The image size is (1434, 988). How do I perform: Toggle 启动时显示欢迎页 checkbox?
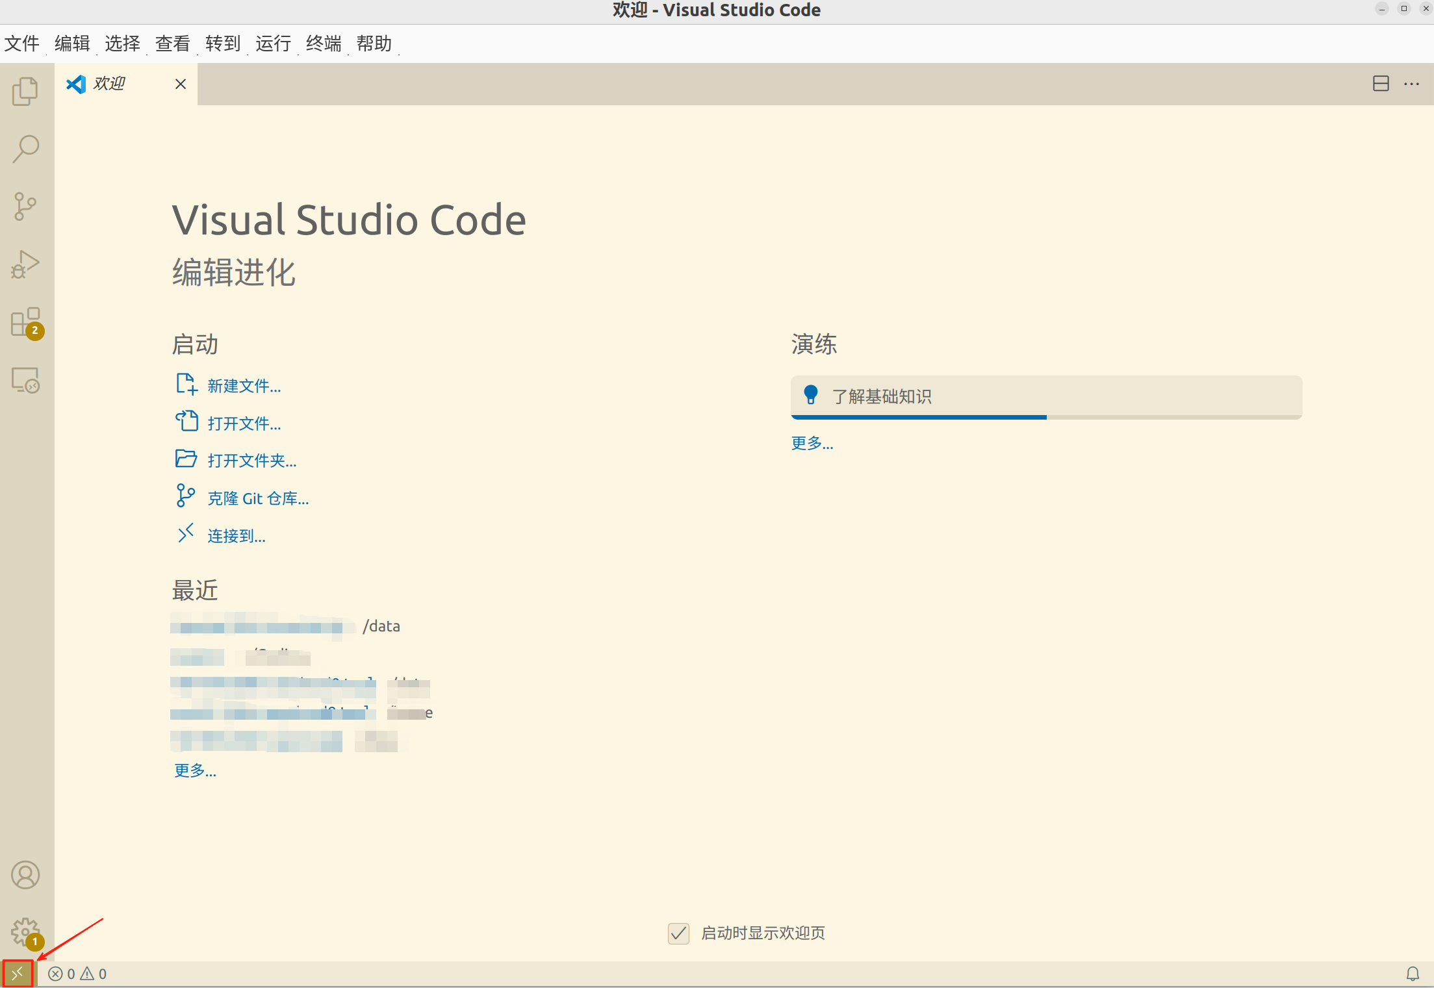click(678, 933)
